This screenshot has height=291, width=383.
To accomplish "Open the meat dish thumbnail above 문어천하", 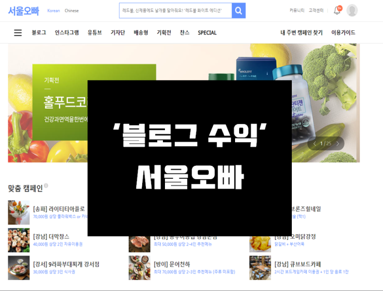I will (x=140, y=244).
